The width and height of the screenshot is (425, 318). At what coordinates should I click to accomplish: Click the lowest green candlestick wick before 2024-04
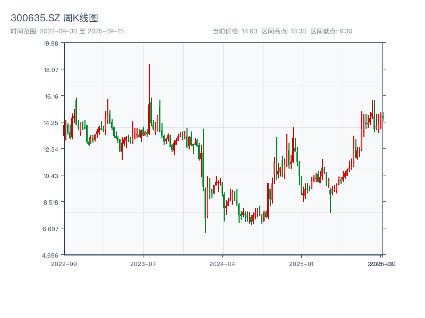coord(206,225)
